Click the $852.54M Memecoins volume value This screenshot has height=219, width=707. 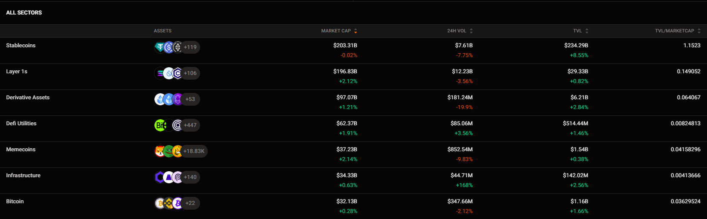(460, 150)
